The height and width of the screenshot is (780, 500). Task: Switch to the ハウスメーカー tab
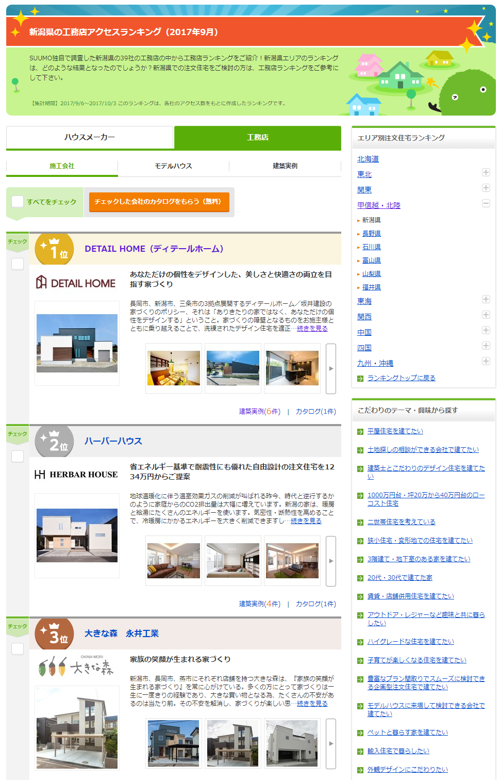pos(90,137)
